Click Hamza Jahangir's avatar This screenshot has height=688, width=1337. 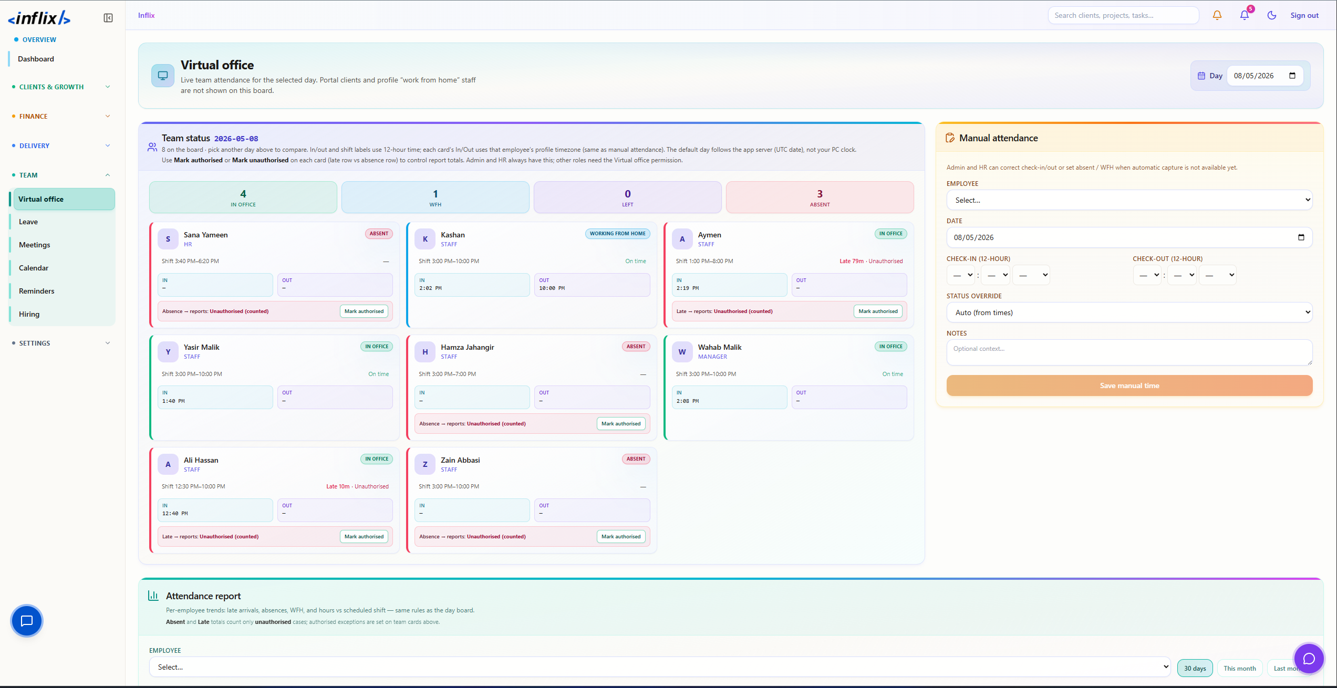[425, 352]
